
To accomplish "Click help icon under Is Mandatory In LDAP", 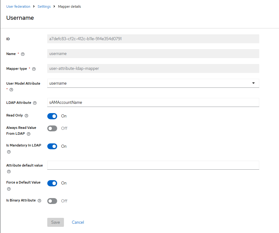I will [9, 152].
